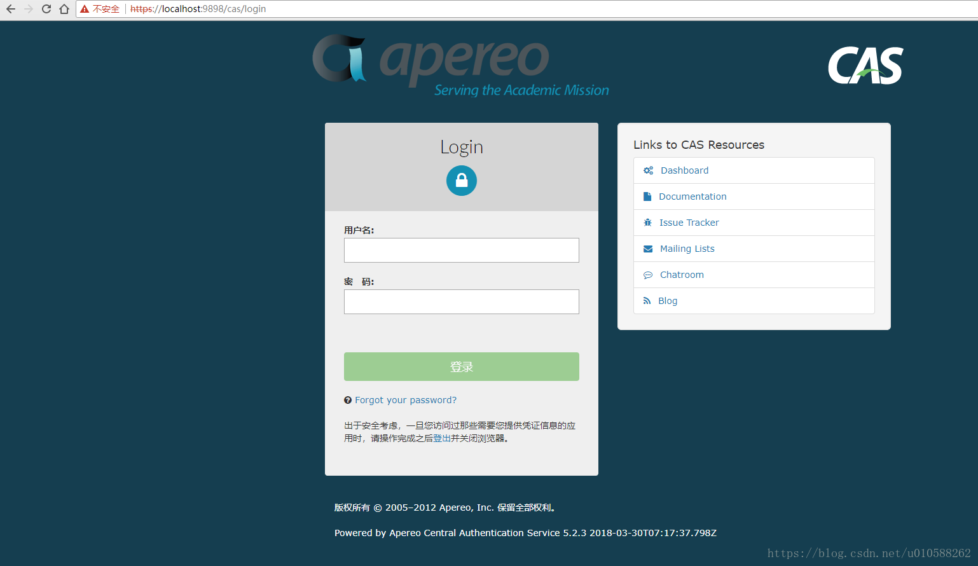Click the speech bubble icon beside Chatroom
Screen dimensions: 978x566
[x=648, y=275]
